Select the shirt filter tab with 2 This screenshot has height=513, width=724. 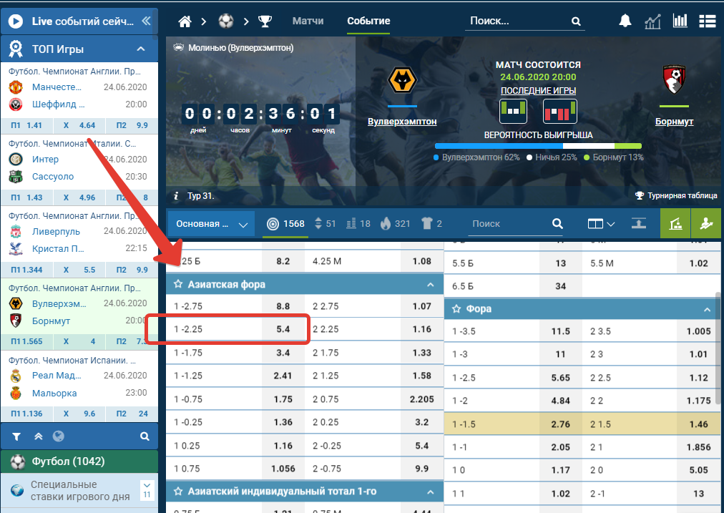click(x=431, y=224)
